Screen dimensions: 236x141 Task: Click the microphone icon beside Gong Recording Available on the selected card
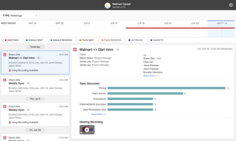click(x=10, y=70)
